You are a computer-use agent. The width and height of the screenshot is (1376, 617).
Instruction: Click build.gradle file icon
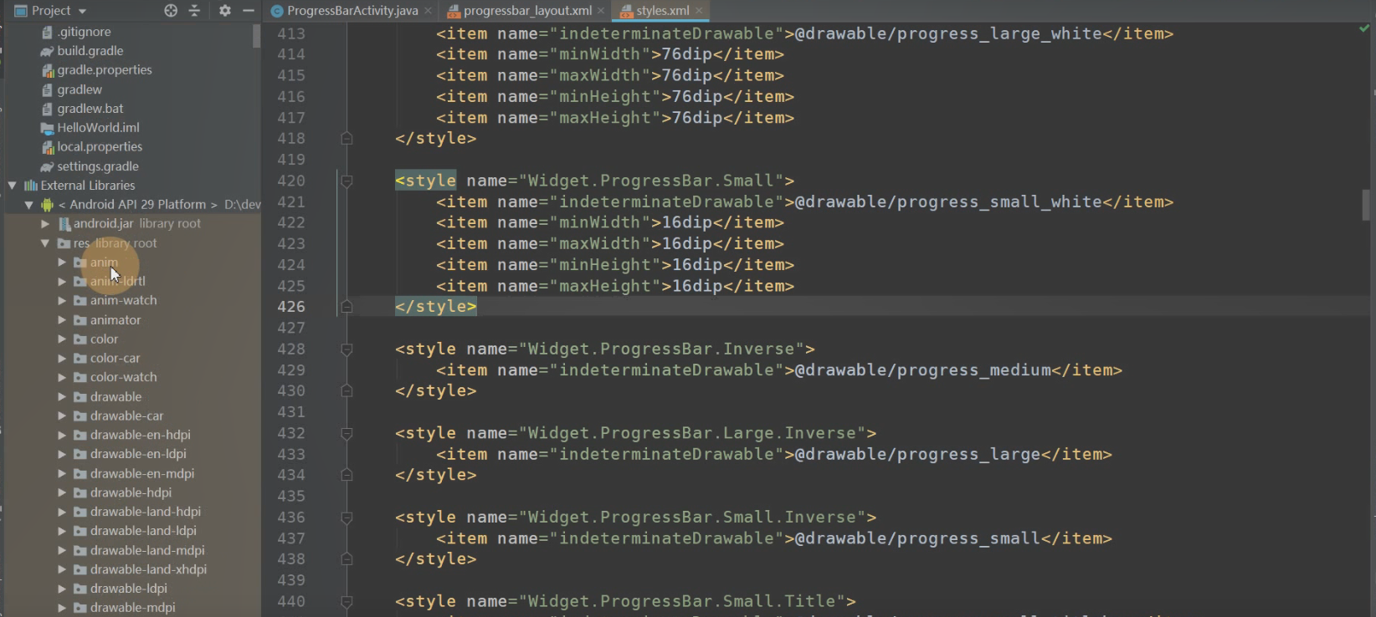click(48, 51)
